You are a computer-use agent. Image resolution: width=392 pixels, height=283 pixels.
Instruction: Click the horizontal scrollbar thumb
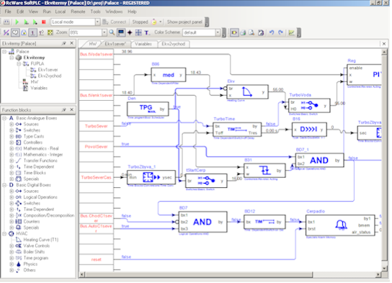click(199, 275)
